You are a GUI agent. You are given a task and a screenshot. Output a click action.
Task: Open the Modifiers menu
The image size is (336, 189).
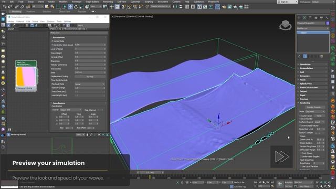point(63,2)
